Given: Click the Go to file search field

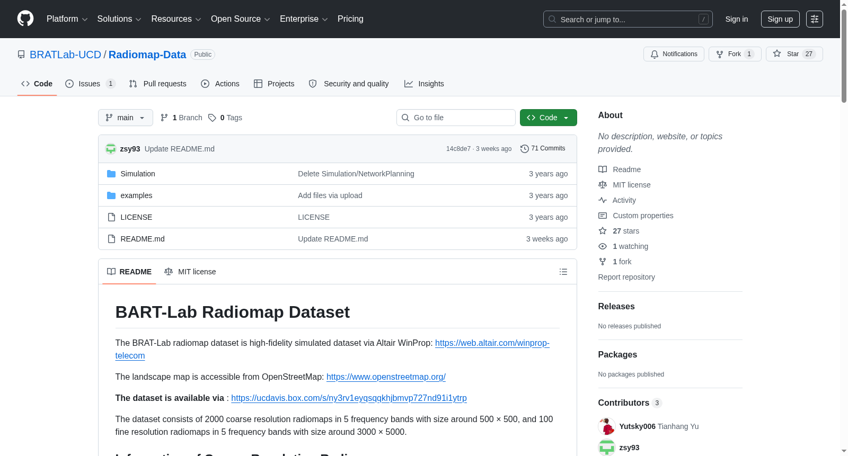Looking at the screenshot, I should click(x=456, y=118).
